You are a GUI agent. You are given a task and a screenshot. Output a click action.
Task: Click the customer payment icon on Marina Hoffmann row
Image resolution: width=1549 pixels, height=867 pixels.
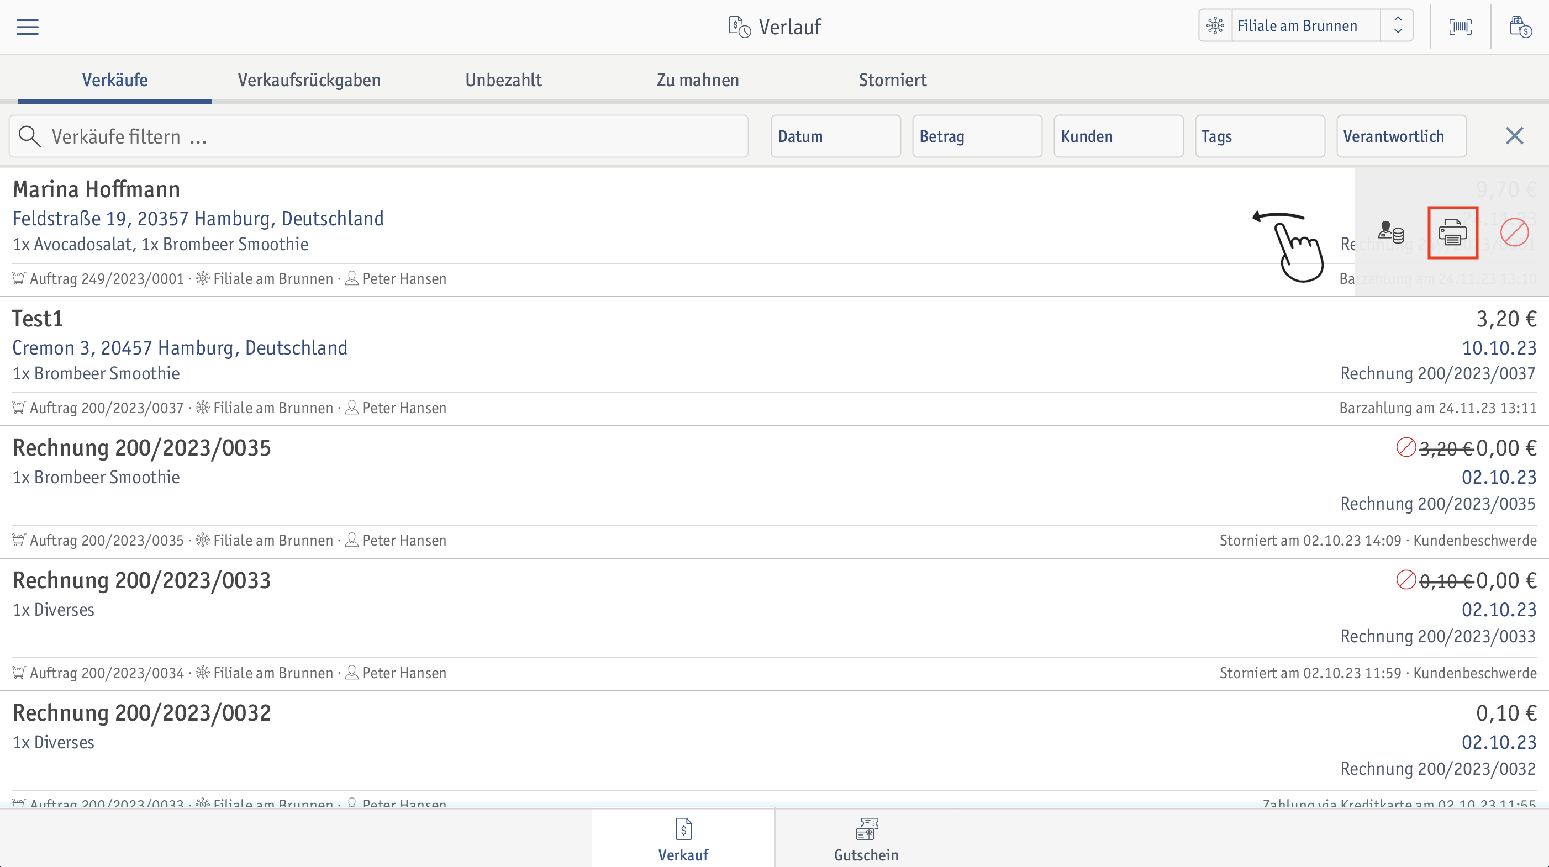(1391, 232)
